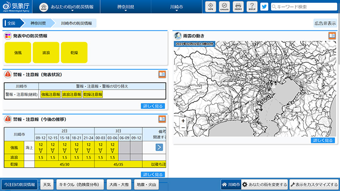Click the UPDATE refresh icon
This screenshot has height=191, width=340.
click(224, 7)
